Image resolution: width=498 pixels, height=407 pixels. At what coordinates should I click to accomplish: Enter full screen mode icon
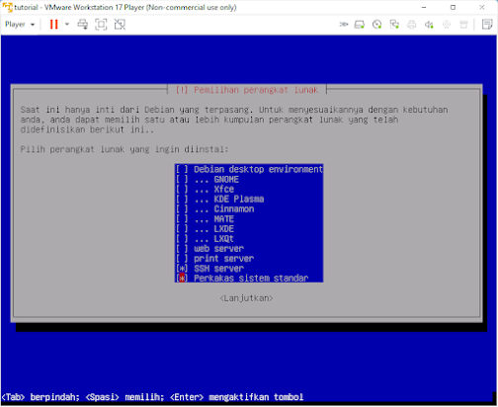pyautogui.click(x=101, y=25)
